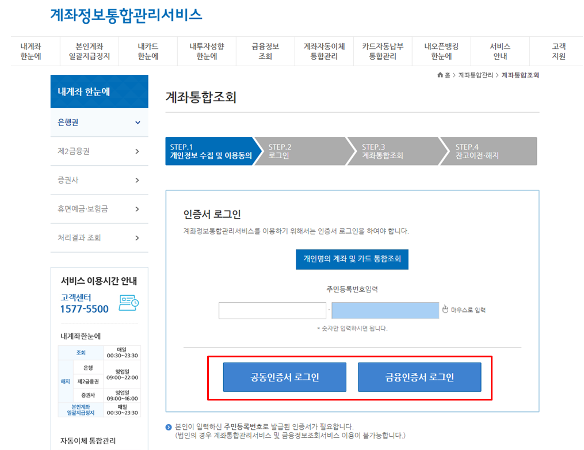Expand the 휴면예금·보험금 sidebar item
The image size is (584, 450).
click(x=100, y=209)
